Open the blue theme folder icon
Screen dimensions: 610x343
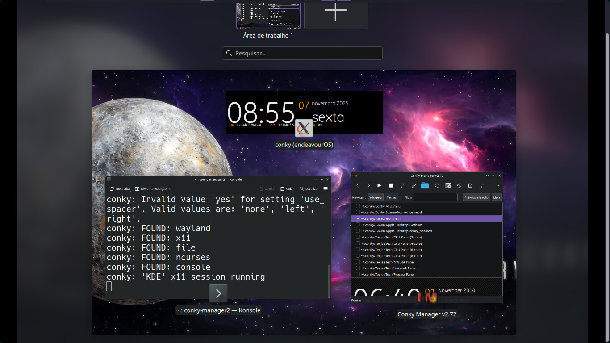click(425, 185)
